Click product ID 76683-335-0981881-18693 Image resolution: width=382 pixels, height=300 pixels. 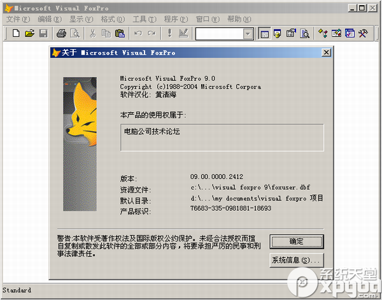pyautogui.click(x=230, y=208)
